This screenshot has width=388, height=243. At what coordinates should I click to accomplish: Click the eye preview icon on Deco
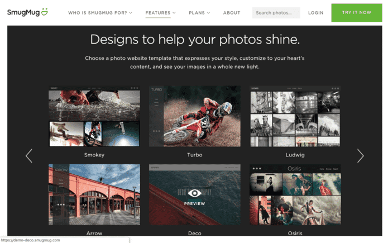[x=194, y=193]
